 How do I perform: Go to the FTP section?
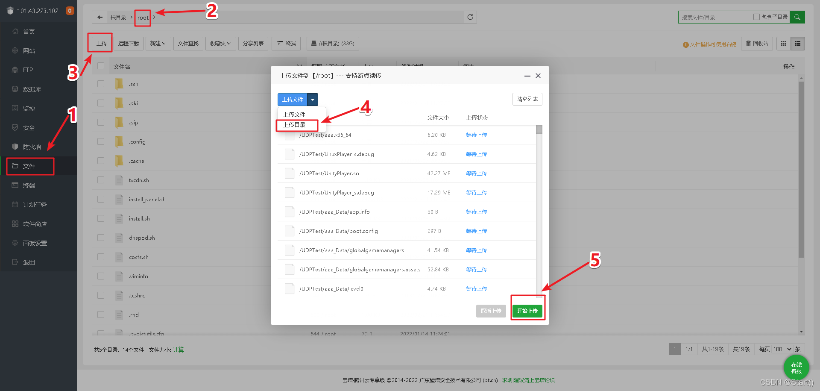click(x=28, y=70)
